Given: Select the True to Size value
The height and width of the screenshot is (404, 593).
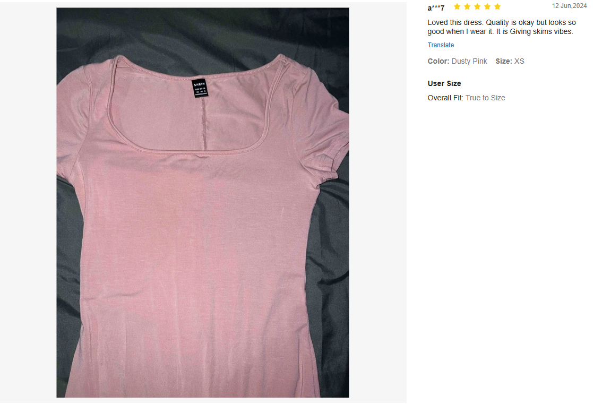Looking at the screenshot, I should click(x=485, y=98).
